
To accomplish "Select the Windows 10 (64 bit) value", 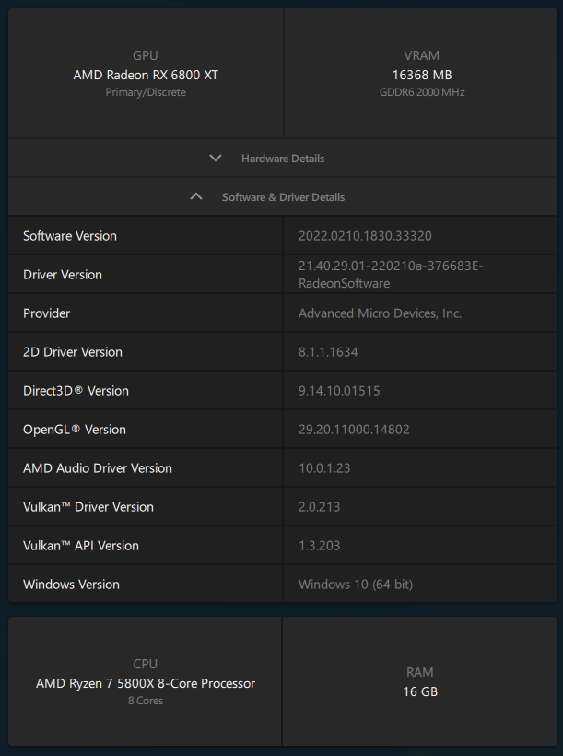I will point(356,585).
